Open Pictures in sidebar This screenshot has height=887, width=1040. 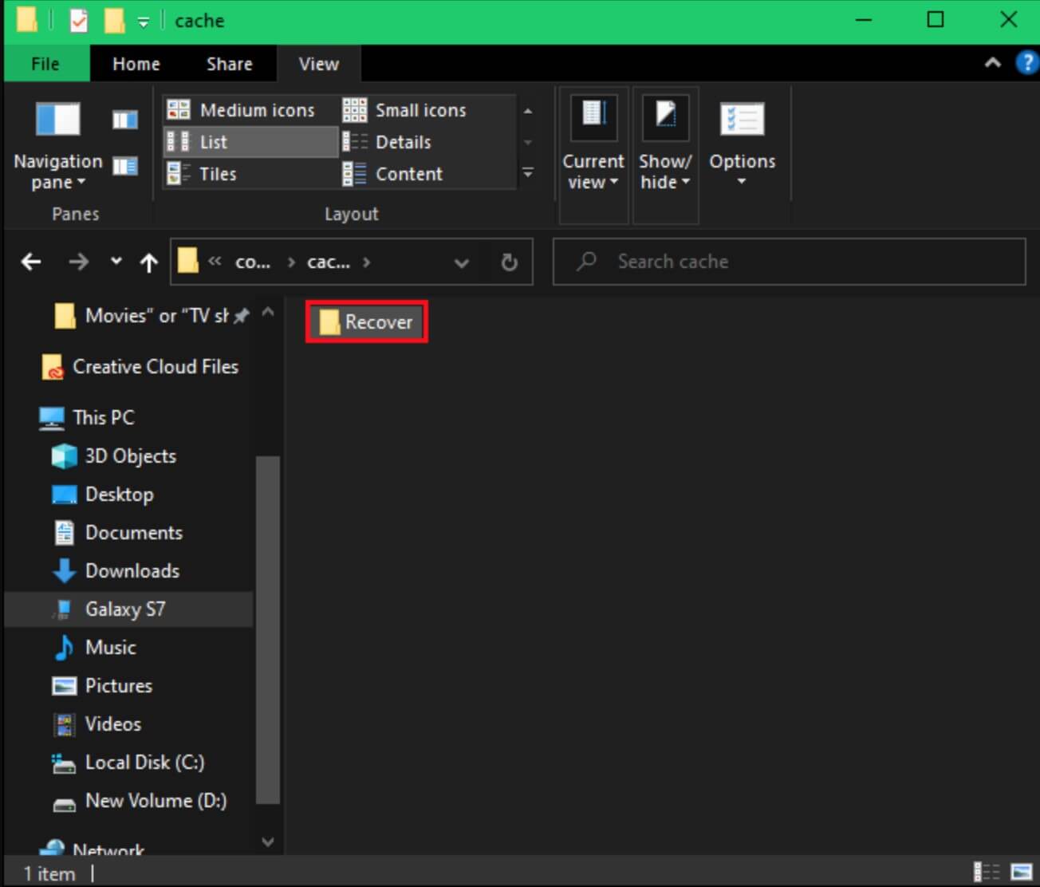coord(102,686)
